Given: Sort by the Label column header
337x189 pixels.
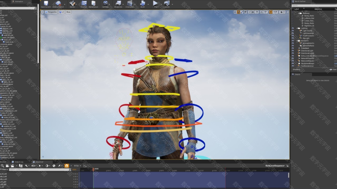Looking at the screenshot, I should (296, 9).
